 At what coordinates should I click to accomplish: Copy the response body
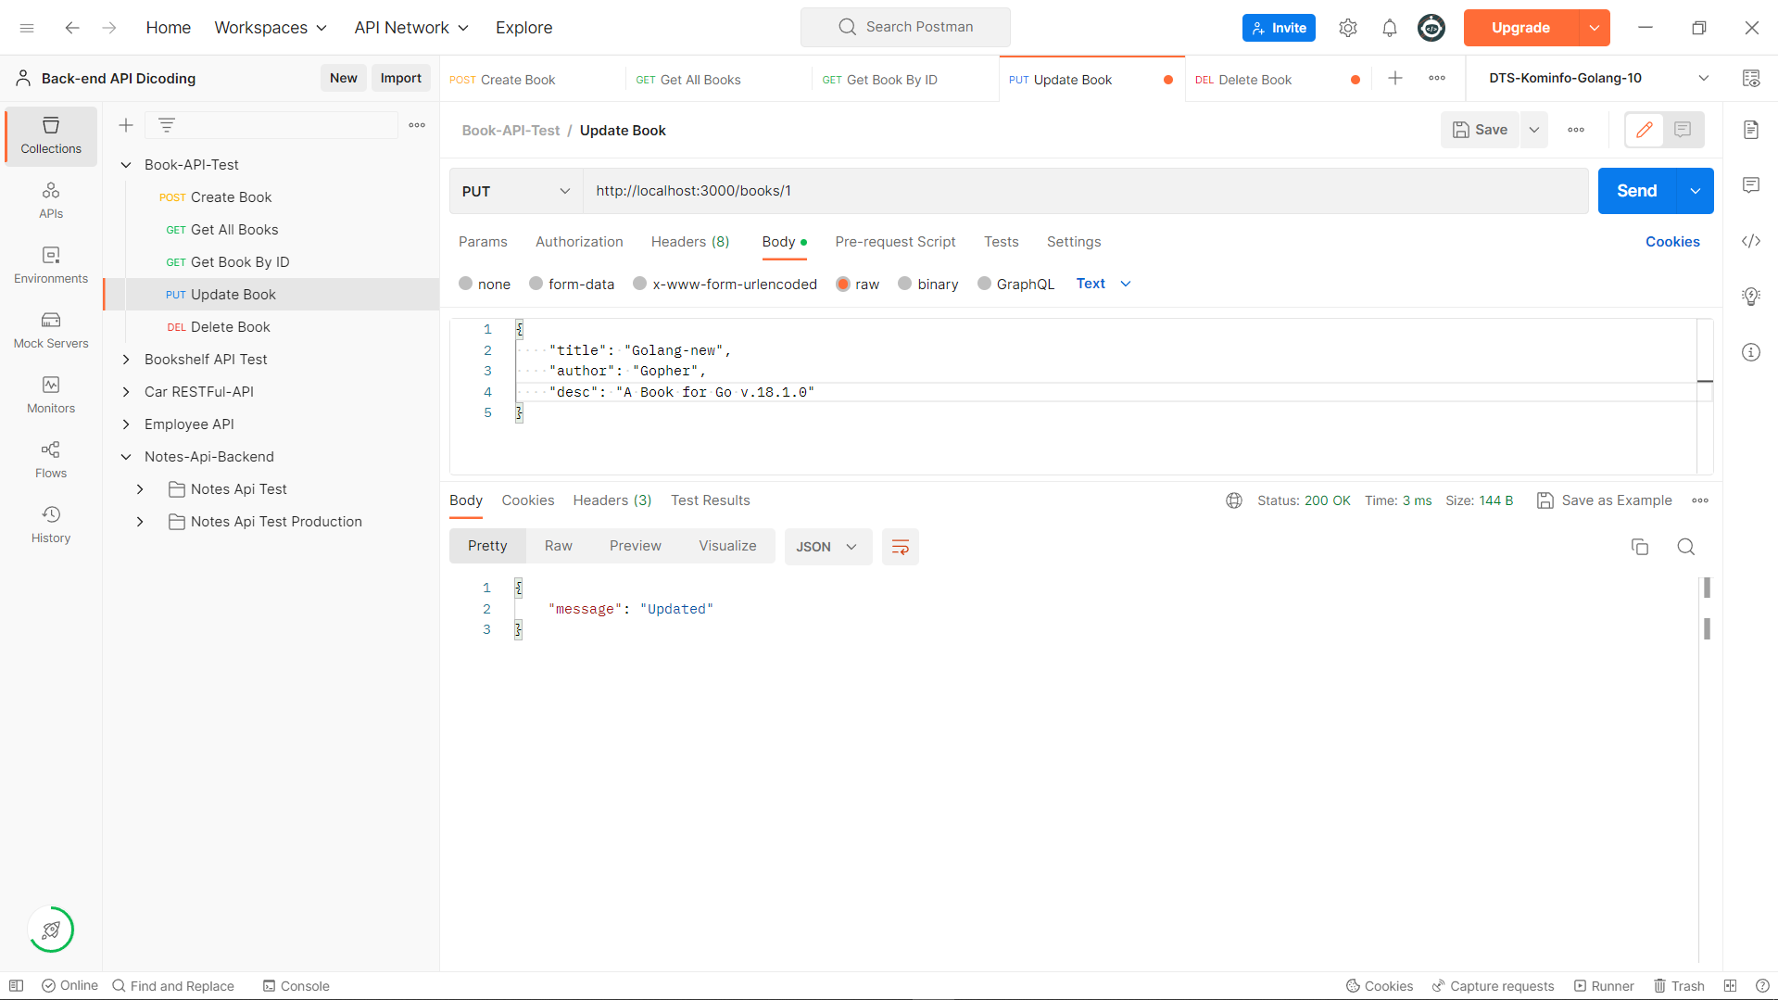coord(1640,547)
